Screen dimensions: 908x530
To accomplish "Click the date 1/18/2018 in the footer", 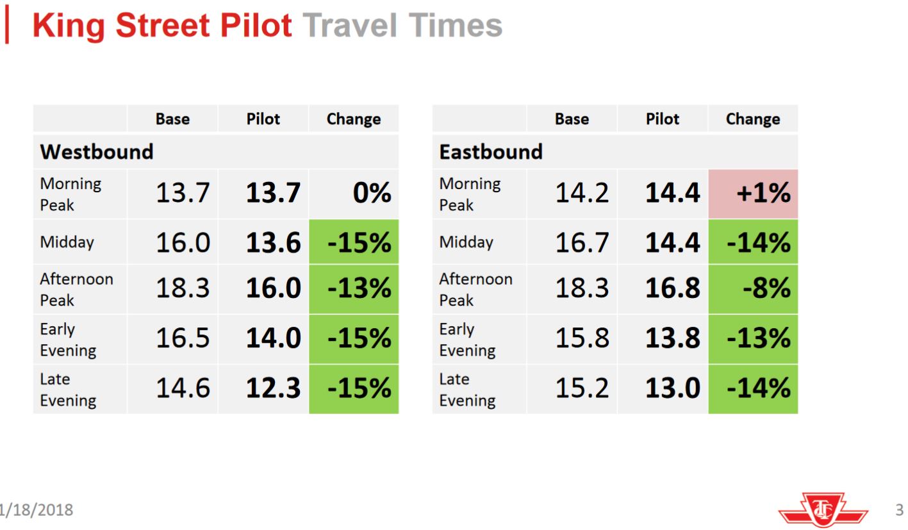I will pyautogui.click(x=37, y=510).
